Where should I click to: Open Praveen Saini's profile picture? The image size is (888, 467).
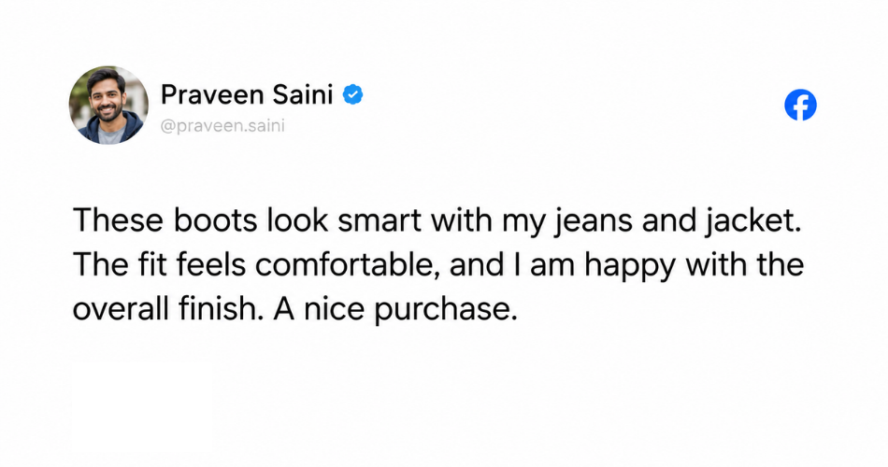click(x=108, y=105)
